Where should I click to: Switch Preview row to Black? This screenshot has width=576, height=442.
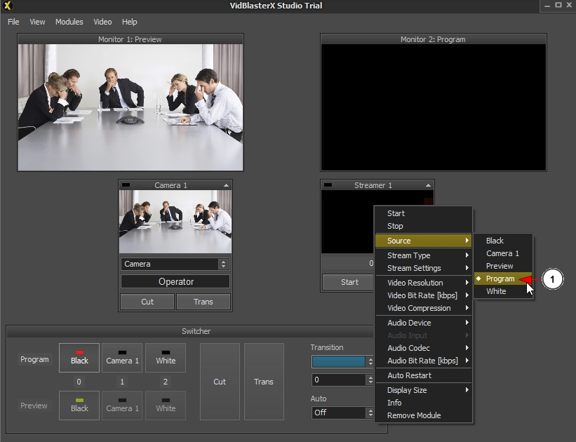coord(79,406)
